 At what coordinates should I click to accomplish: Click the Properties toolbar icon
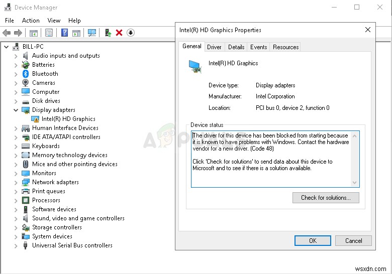point(49,33)
